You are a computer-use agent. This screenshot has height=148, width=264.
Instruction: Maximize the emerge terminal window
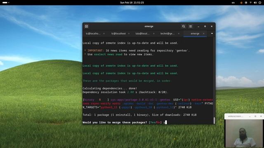pos(205,26)
